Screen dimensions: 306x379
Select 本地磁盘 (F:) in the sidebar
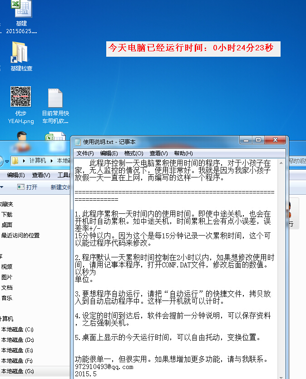(x=17, y=360)
